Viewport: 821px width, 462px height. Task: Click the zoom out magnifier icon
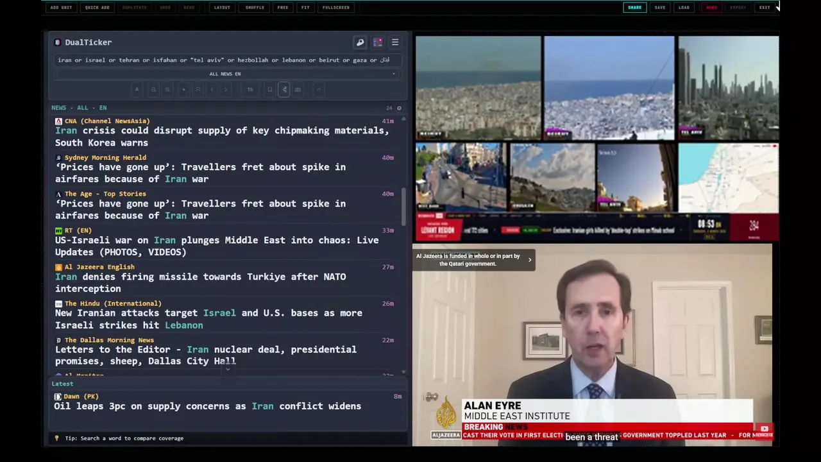pos(153,89)
